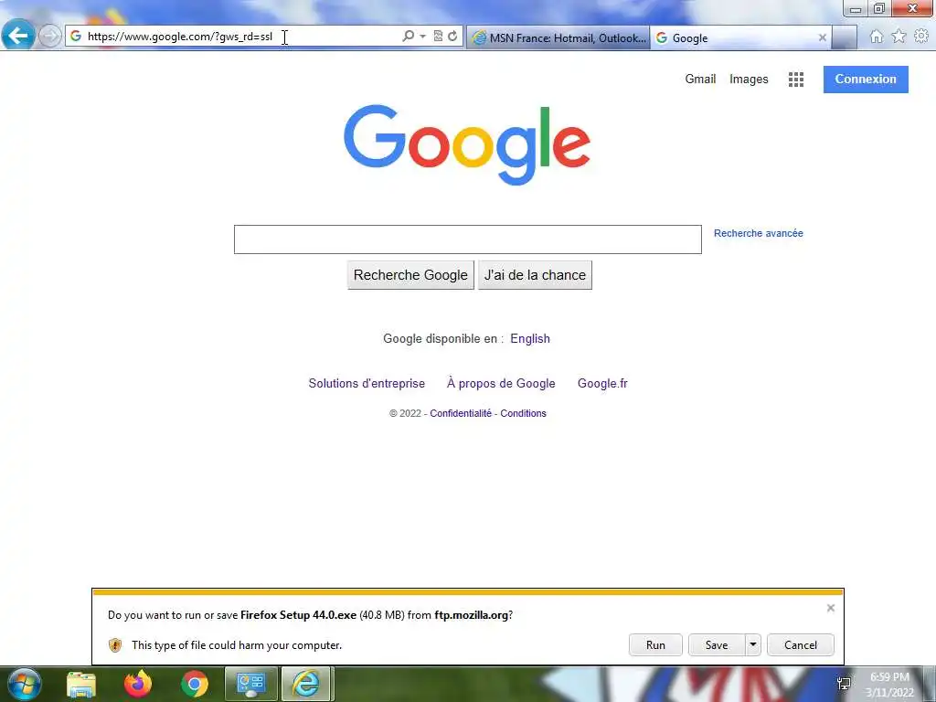The image size is (936, 702).
Task: Open File Explorer from the taskbar
Action: point(81,684)
